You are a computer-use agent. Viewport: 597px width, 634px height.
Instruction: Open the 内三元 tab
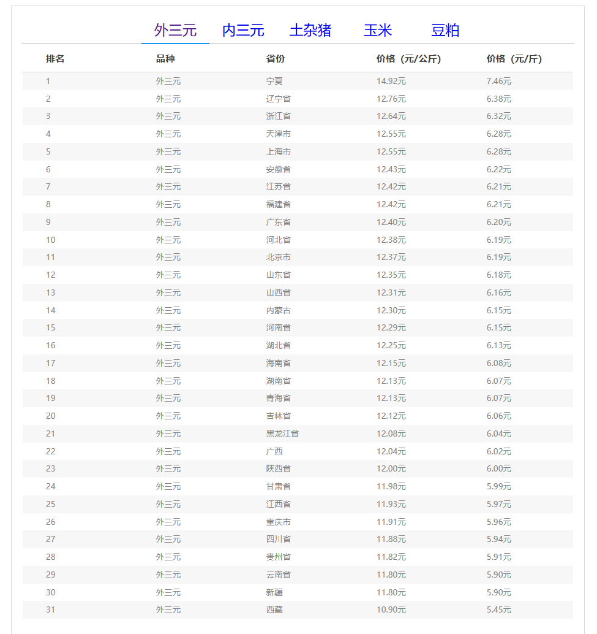point(242,30)
